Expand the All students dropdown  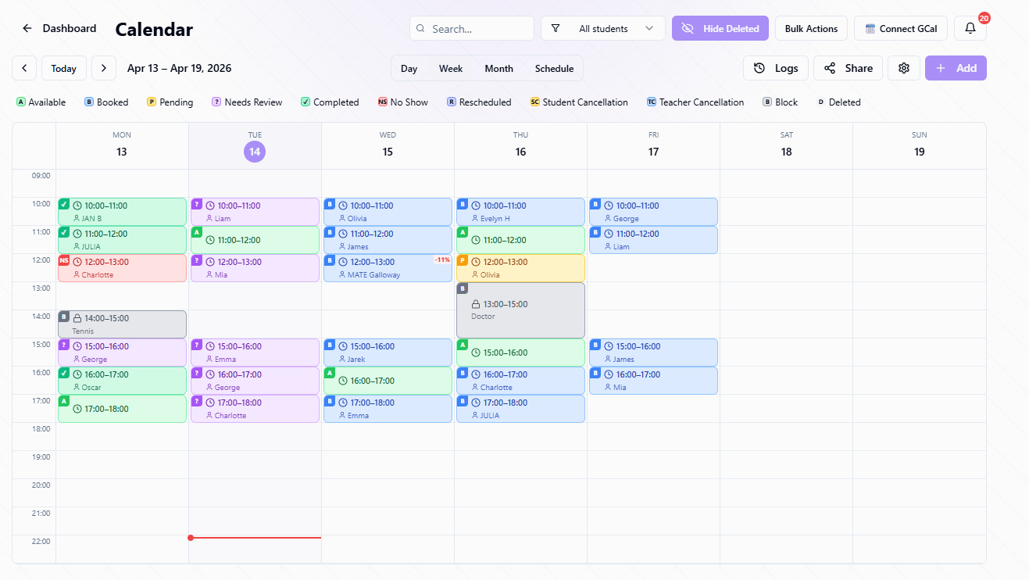pos(603,28)
